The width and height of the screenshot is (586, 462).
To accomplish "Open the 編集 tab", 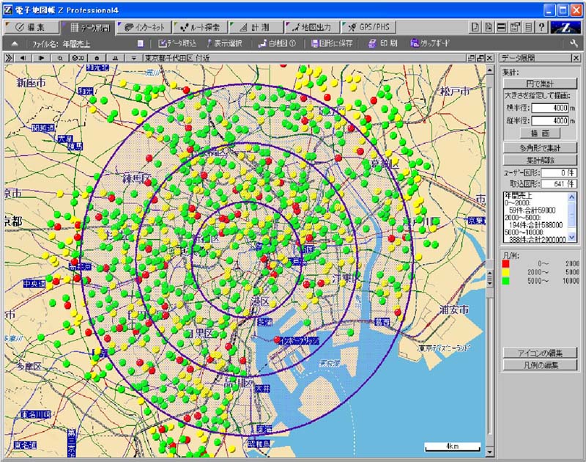I will point(31,27).
